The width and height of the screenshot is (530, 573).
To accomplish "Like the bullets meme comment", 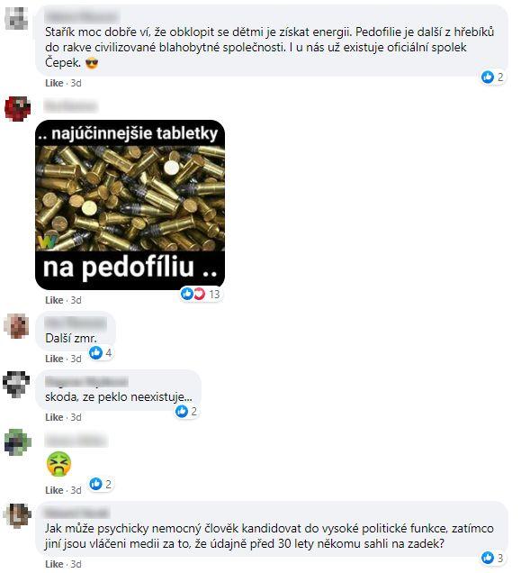I will point(54,300).
